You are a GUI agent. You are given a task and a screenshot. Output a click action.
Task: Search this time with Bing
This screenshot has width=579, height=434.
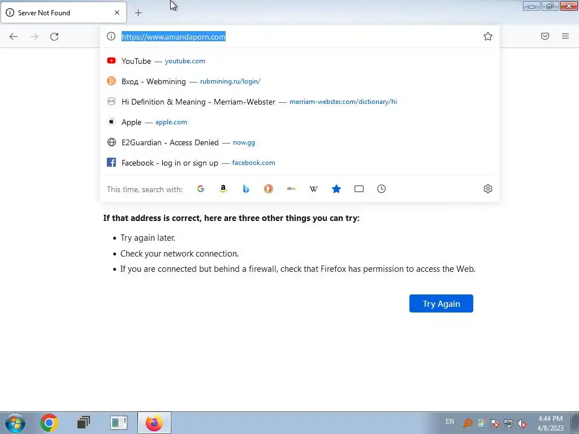[246, 189]
